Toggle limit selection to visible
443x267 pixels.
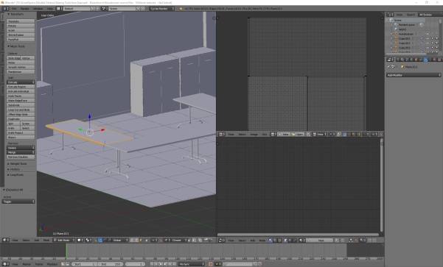point(147,241)
